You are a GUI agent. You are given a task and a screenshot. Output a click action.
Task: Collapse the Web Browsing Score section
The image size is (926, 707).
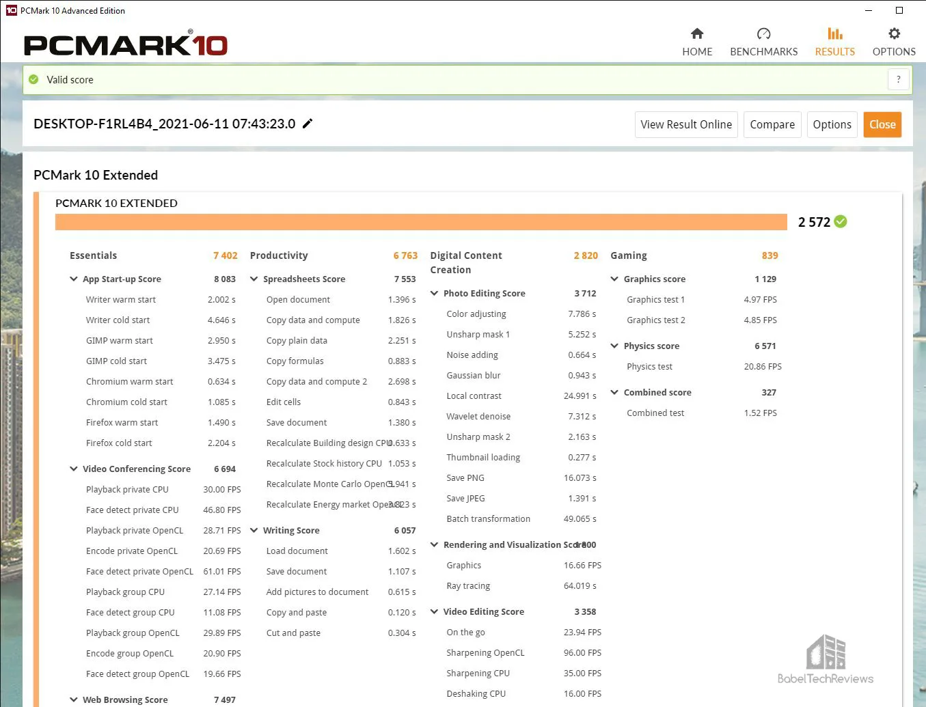pos(74,699)
